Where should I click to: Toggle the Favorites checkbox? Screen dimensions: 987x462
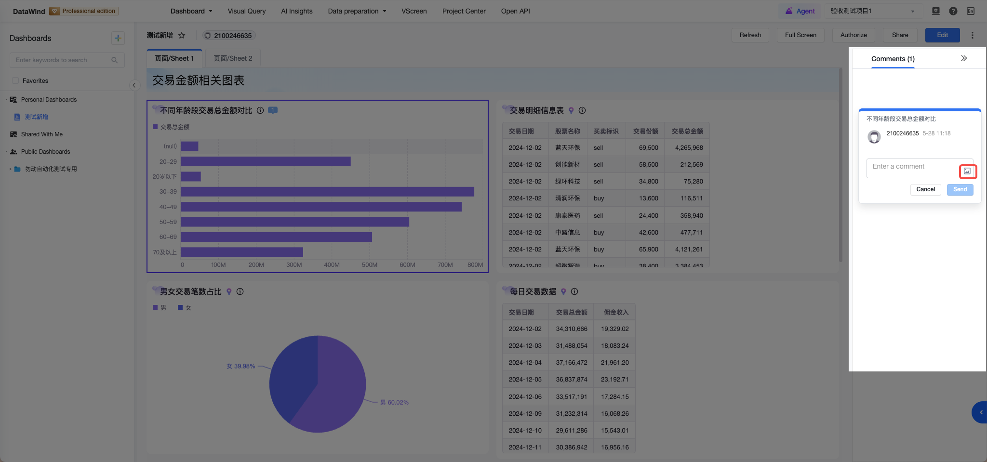15,80
